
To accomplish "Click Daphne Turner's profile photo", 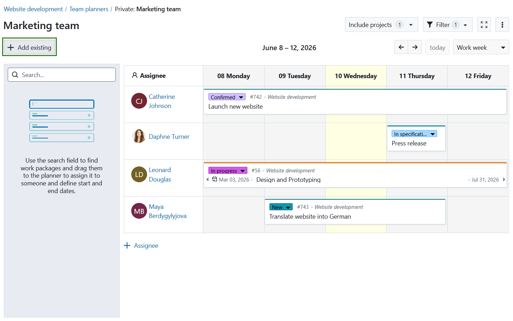I will (x=139, y=136).
